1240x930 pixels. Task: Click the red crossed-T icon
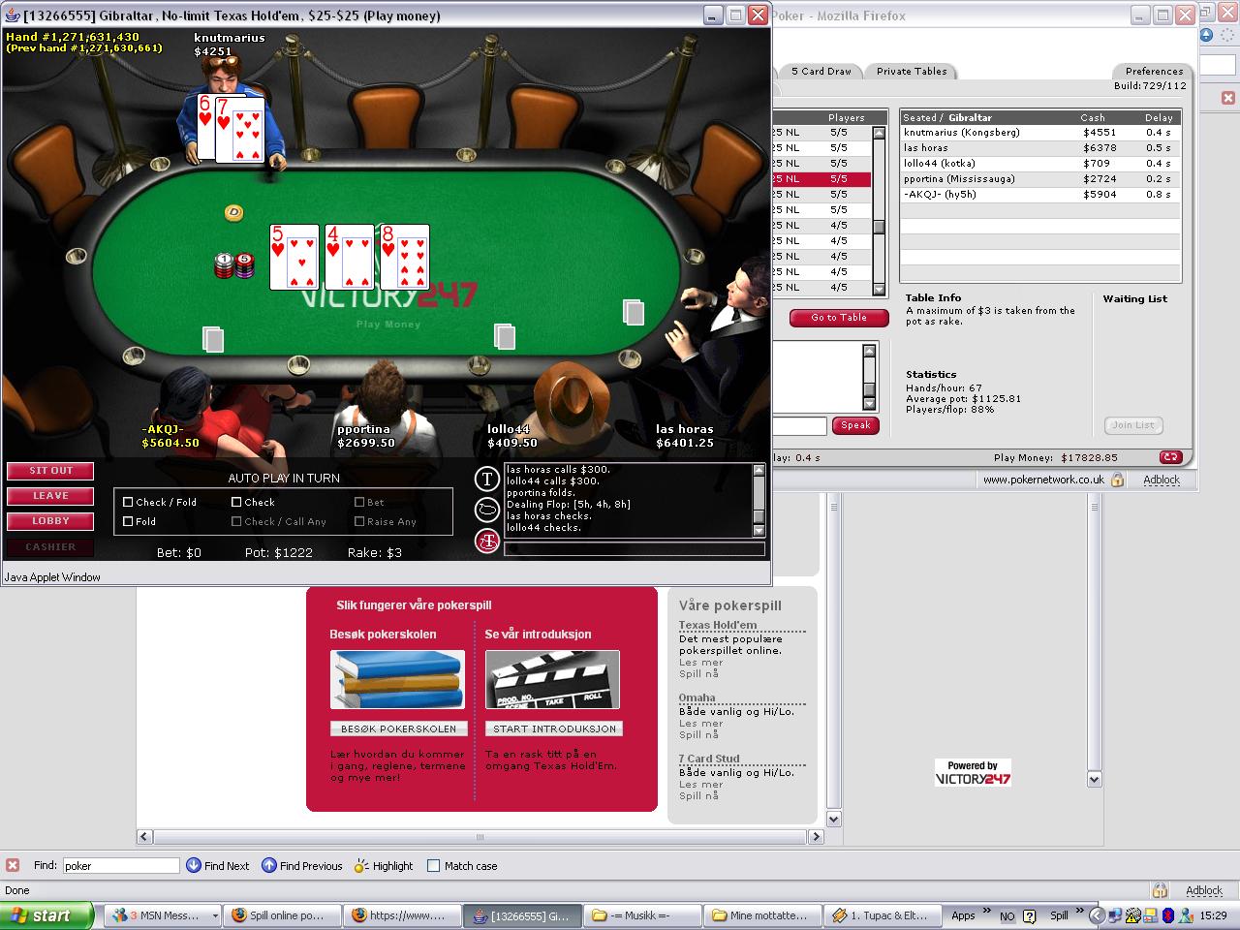[x=486, y=541]
